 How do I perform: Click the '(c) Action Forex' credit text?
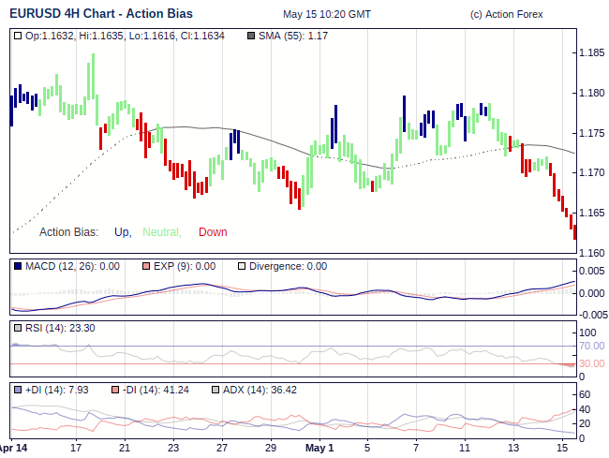[506, 14]
